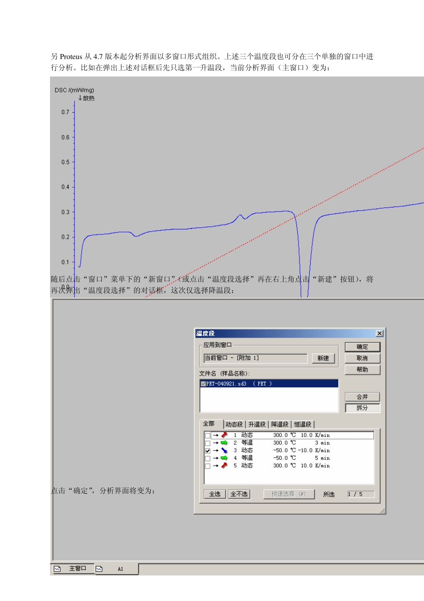Click the -10.0 K/min rate of segment 3
The width and height of the screenshot is (424, 601).
(x=314, y=450)
